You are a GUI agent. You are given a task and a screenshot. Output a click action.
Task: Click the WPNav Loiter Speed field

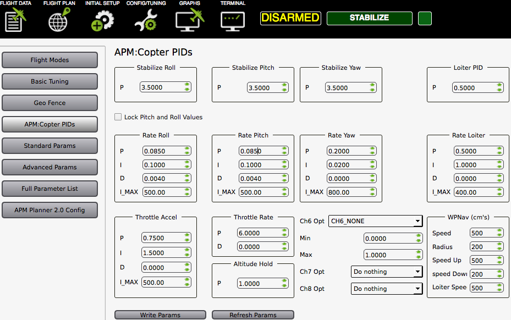(486, 288)
